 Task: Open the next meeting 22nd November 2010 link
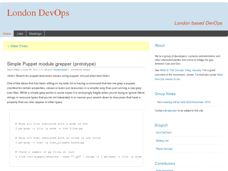[184, 102]
